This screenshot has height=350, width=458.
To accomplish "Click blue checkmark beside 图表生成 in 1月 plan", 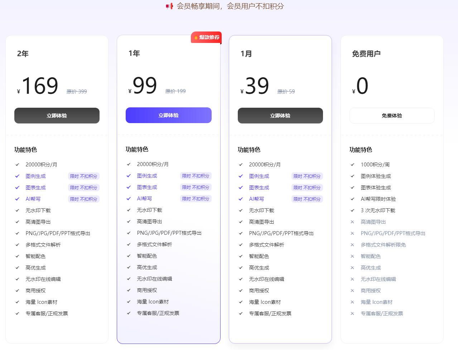I will pyautogui.click(x=241, y=188).
